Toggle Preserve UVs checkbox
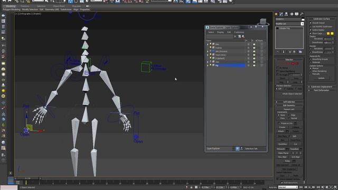 pos(279,123)
